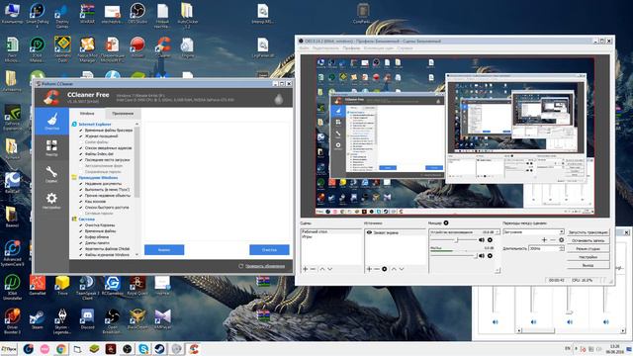Screen dimensions: 633x356
Task: Open source properties gear in OBS Sources panel
Action: [385, 269]
